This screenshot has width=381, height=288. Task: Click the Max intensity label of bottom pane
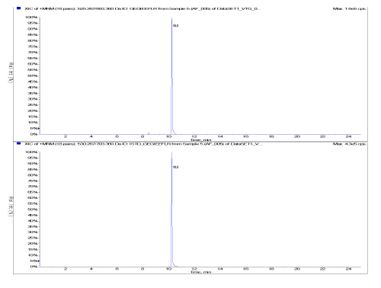click(350, 144)
